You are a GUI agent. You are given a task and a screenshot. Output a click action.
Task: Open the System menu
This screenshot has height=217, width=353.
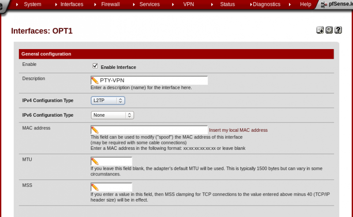tap(32, 4)
